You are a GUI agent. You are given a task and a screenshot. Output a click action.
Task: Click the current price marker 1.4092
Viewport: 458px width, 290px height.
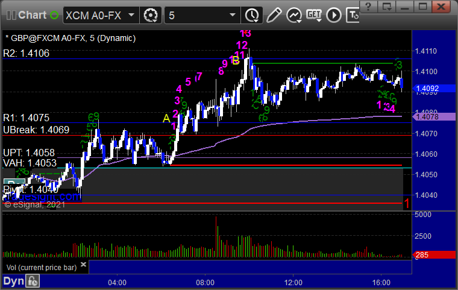point(434,89)
